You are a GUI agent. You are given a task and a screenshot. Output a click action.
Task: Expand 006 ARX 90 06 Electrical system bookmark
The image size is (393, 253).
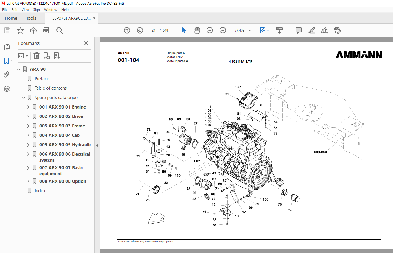point(28,154)
